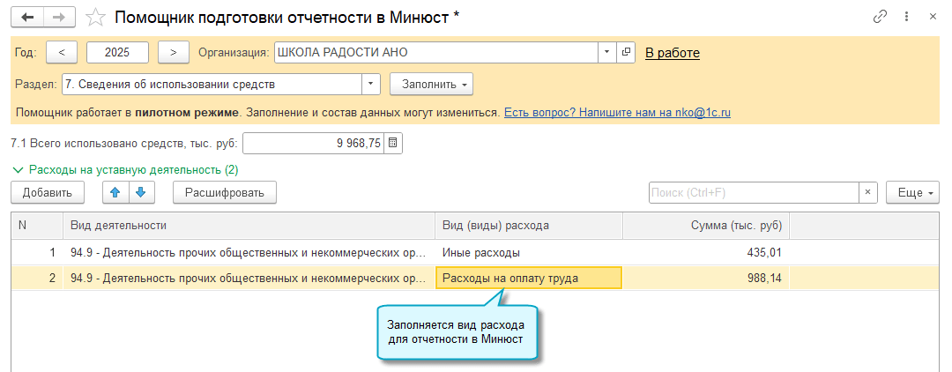Click the Добавить button
This screenshot has height=372, width=952.
[x=47, y=192]
